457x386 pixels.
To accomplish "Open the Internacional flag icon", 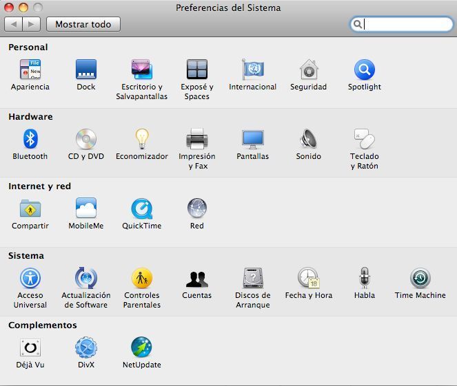I will 253,69.
